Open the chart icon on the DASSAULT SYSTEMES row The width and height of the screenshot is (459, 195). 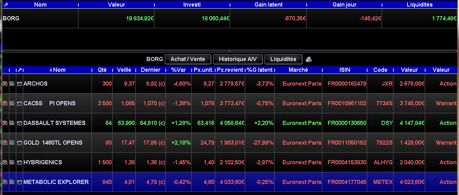(x=19, y=123)
